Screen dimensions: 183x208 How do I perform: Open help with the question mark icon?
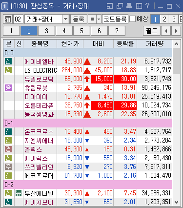147,6
